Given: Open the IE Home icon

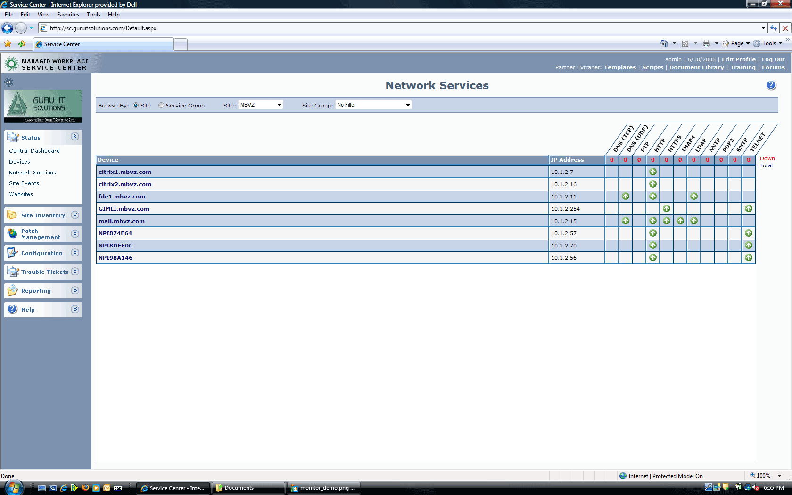Looking at the screenshot, I should 664,43.
